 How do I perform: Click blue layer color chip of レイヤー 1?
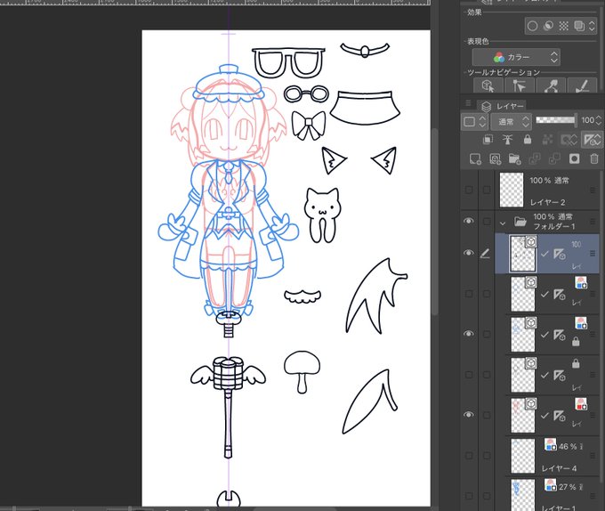click(x=551, y=485)
